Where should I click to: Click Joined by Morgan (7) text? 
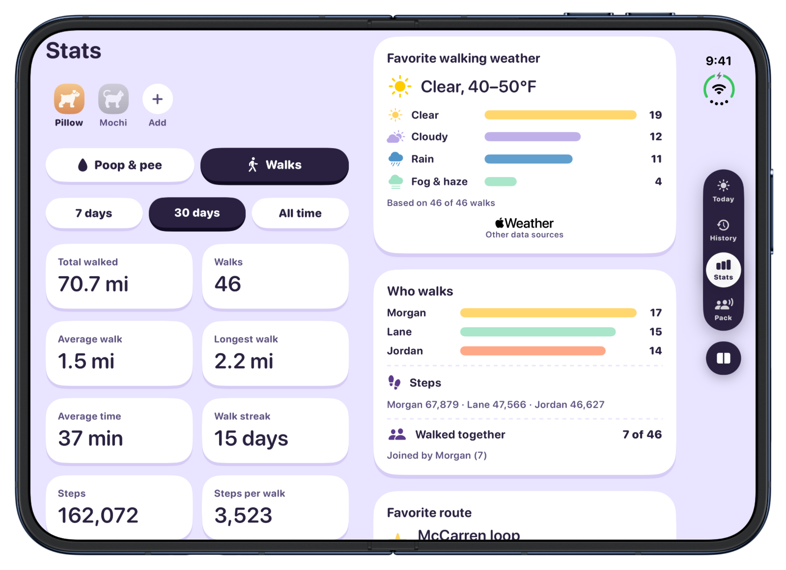(x=437, y=456)
